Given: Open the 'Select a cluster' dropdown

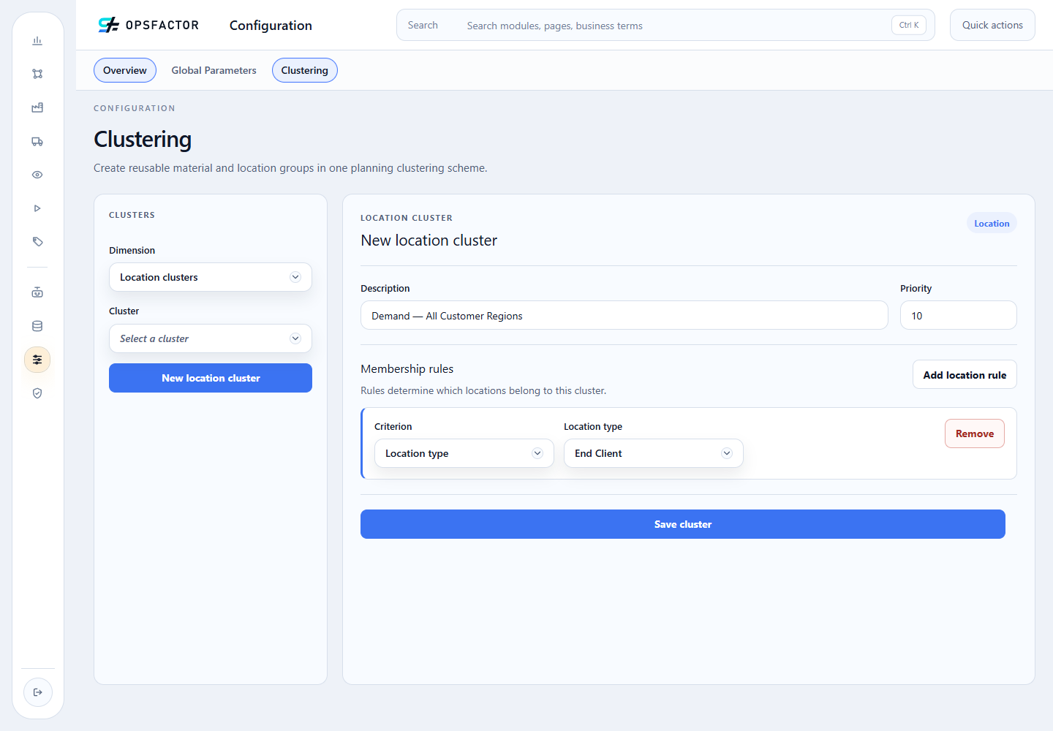Looking at the screenshot, I should click(x=211, y=338).
